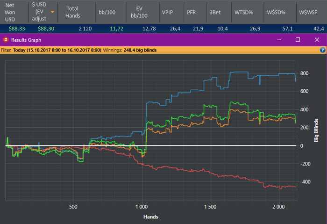Maximize the Results Graph window
Screen dimensions: 327x224
[298, 40]
